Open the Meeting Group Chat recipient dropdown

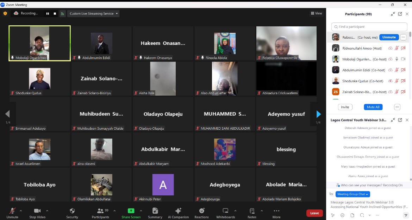[352, 194]
